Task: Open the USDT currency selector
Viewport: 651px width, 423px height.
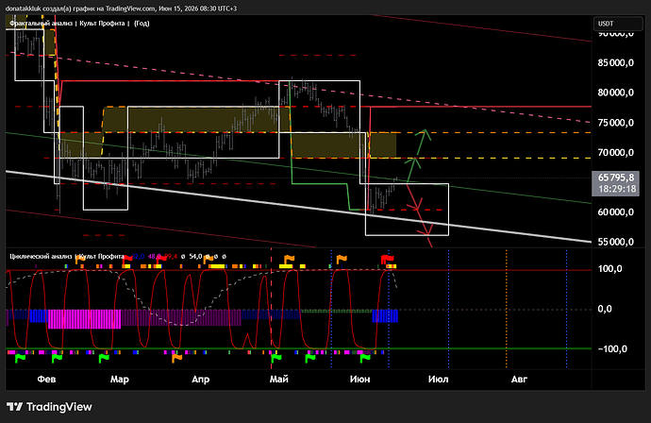Action: [618, 24]
